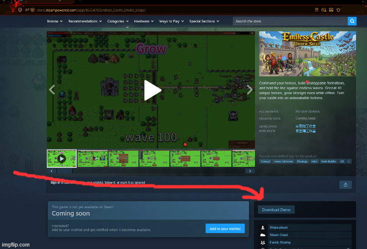The height and width of the screenshot is (249, 367).
Task: Open the publisher name link
Action: pyautogui.click(x=305, y=131)
